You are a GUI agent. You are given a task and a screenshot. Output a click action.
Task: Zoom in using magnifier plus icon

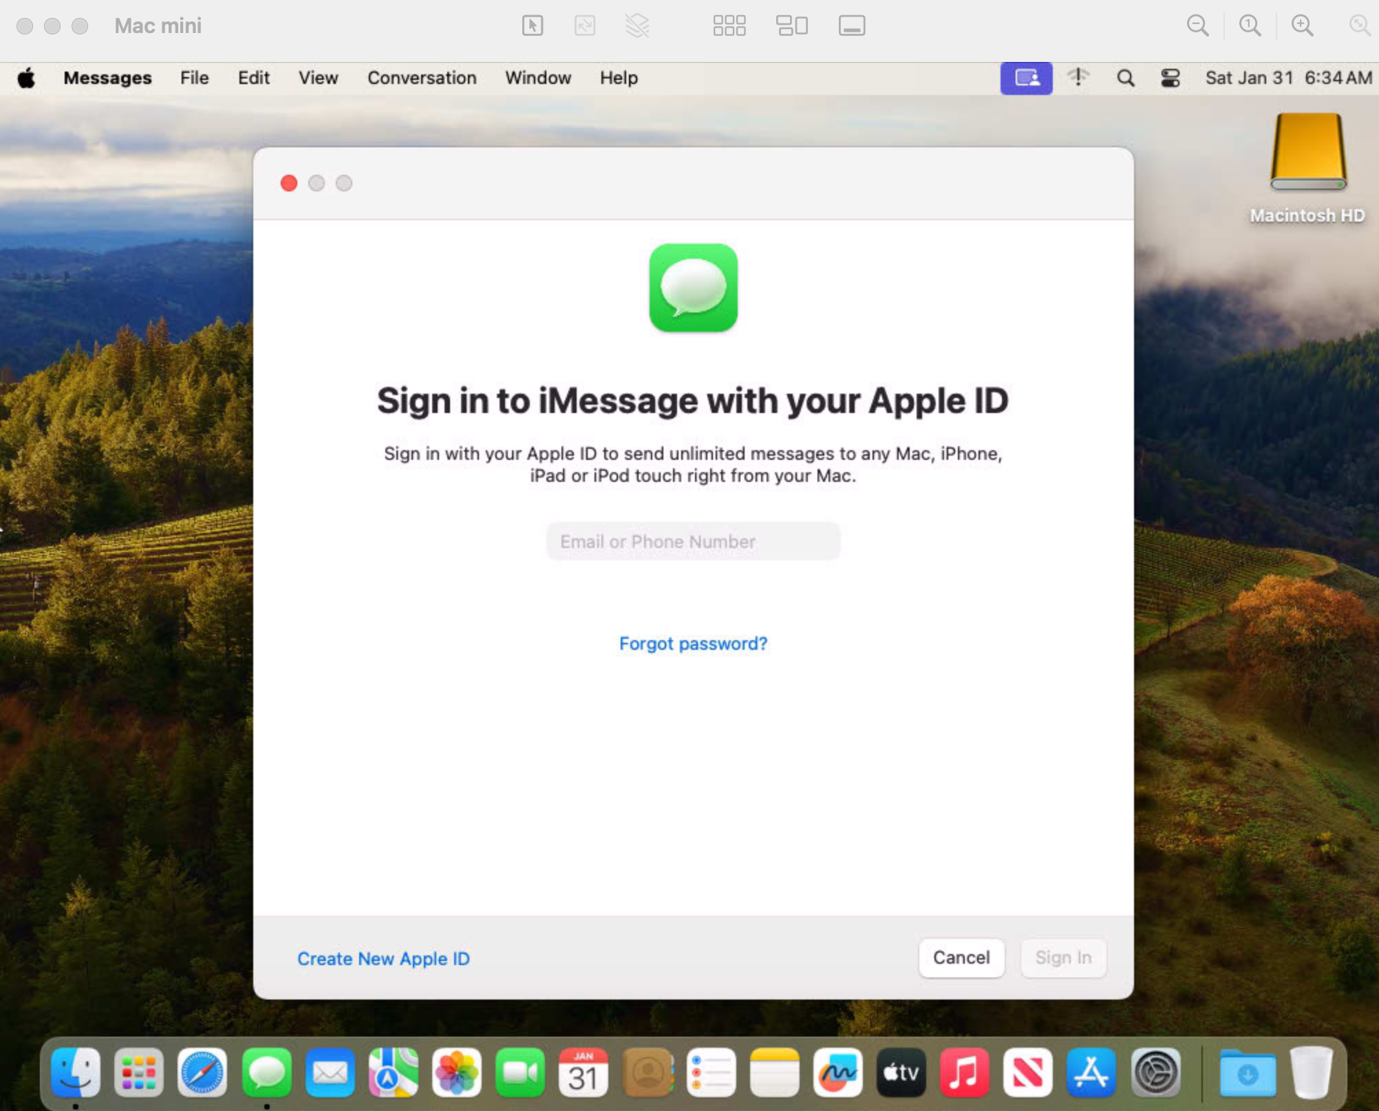(x=1302, y=25)
